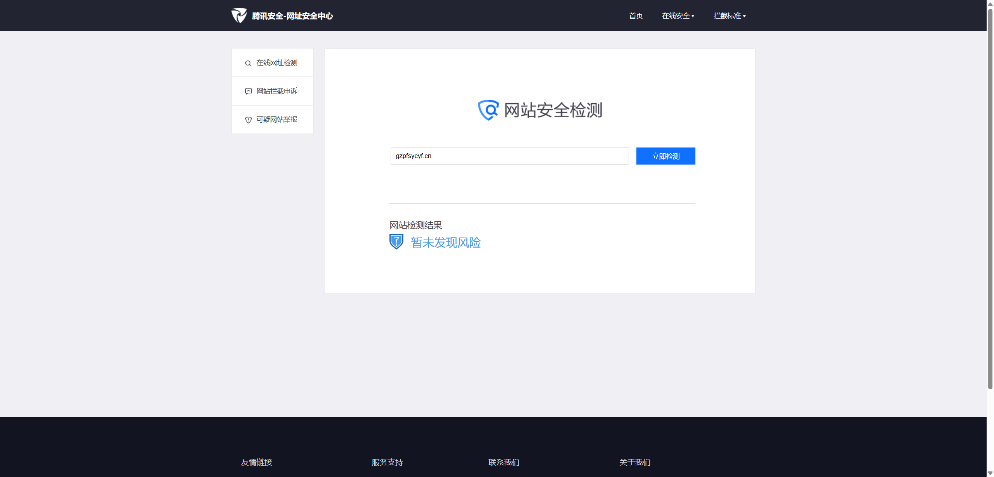Click the blue shield logo next to 网站安全检测
Image resolution: width=994 pixels, height=477 pixels.
tap(488, 110)
